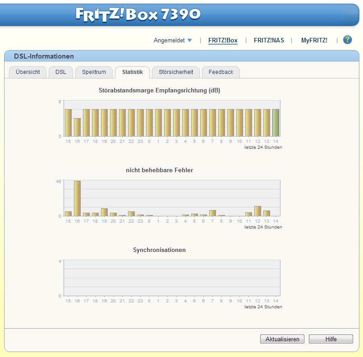Click the error bar at hour 12
The image size is (363, 357).
pyautogui.click(x=257, y=211)
